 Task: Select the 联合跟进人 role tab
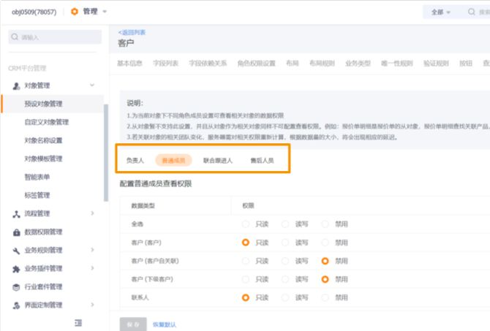(x=218, y=159)
